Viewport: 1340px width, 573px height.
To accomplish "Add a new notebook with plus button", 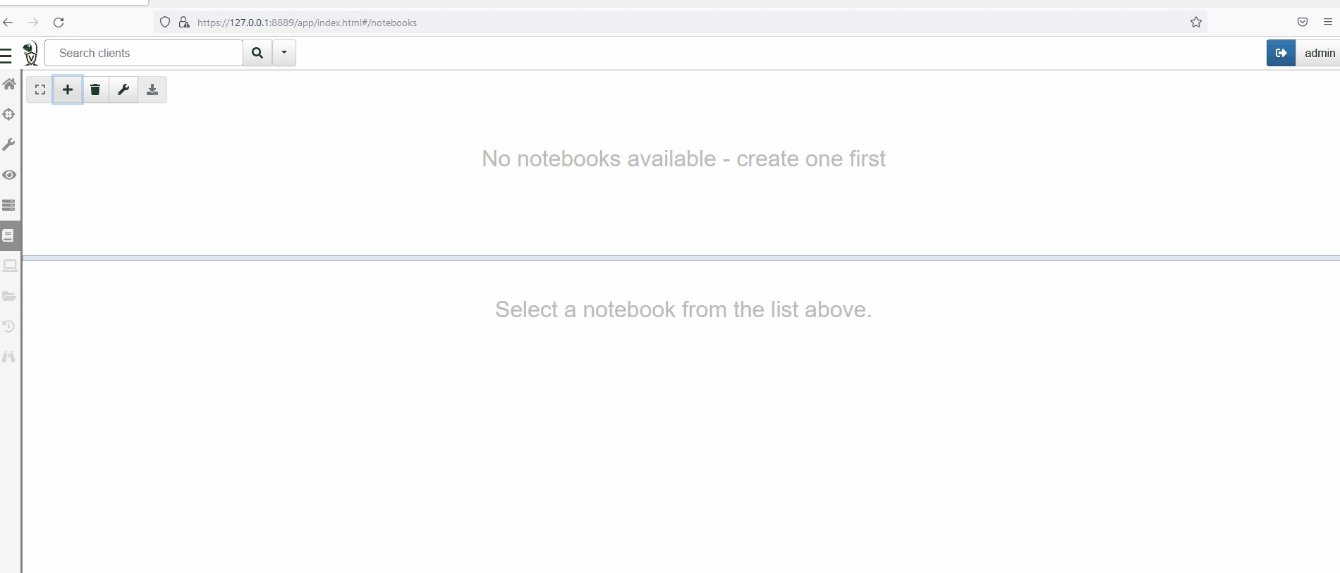I will click(68, 90).
